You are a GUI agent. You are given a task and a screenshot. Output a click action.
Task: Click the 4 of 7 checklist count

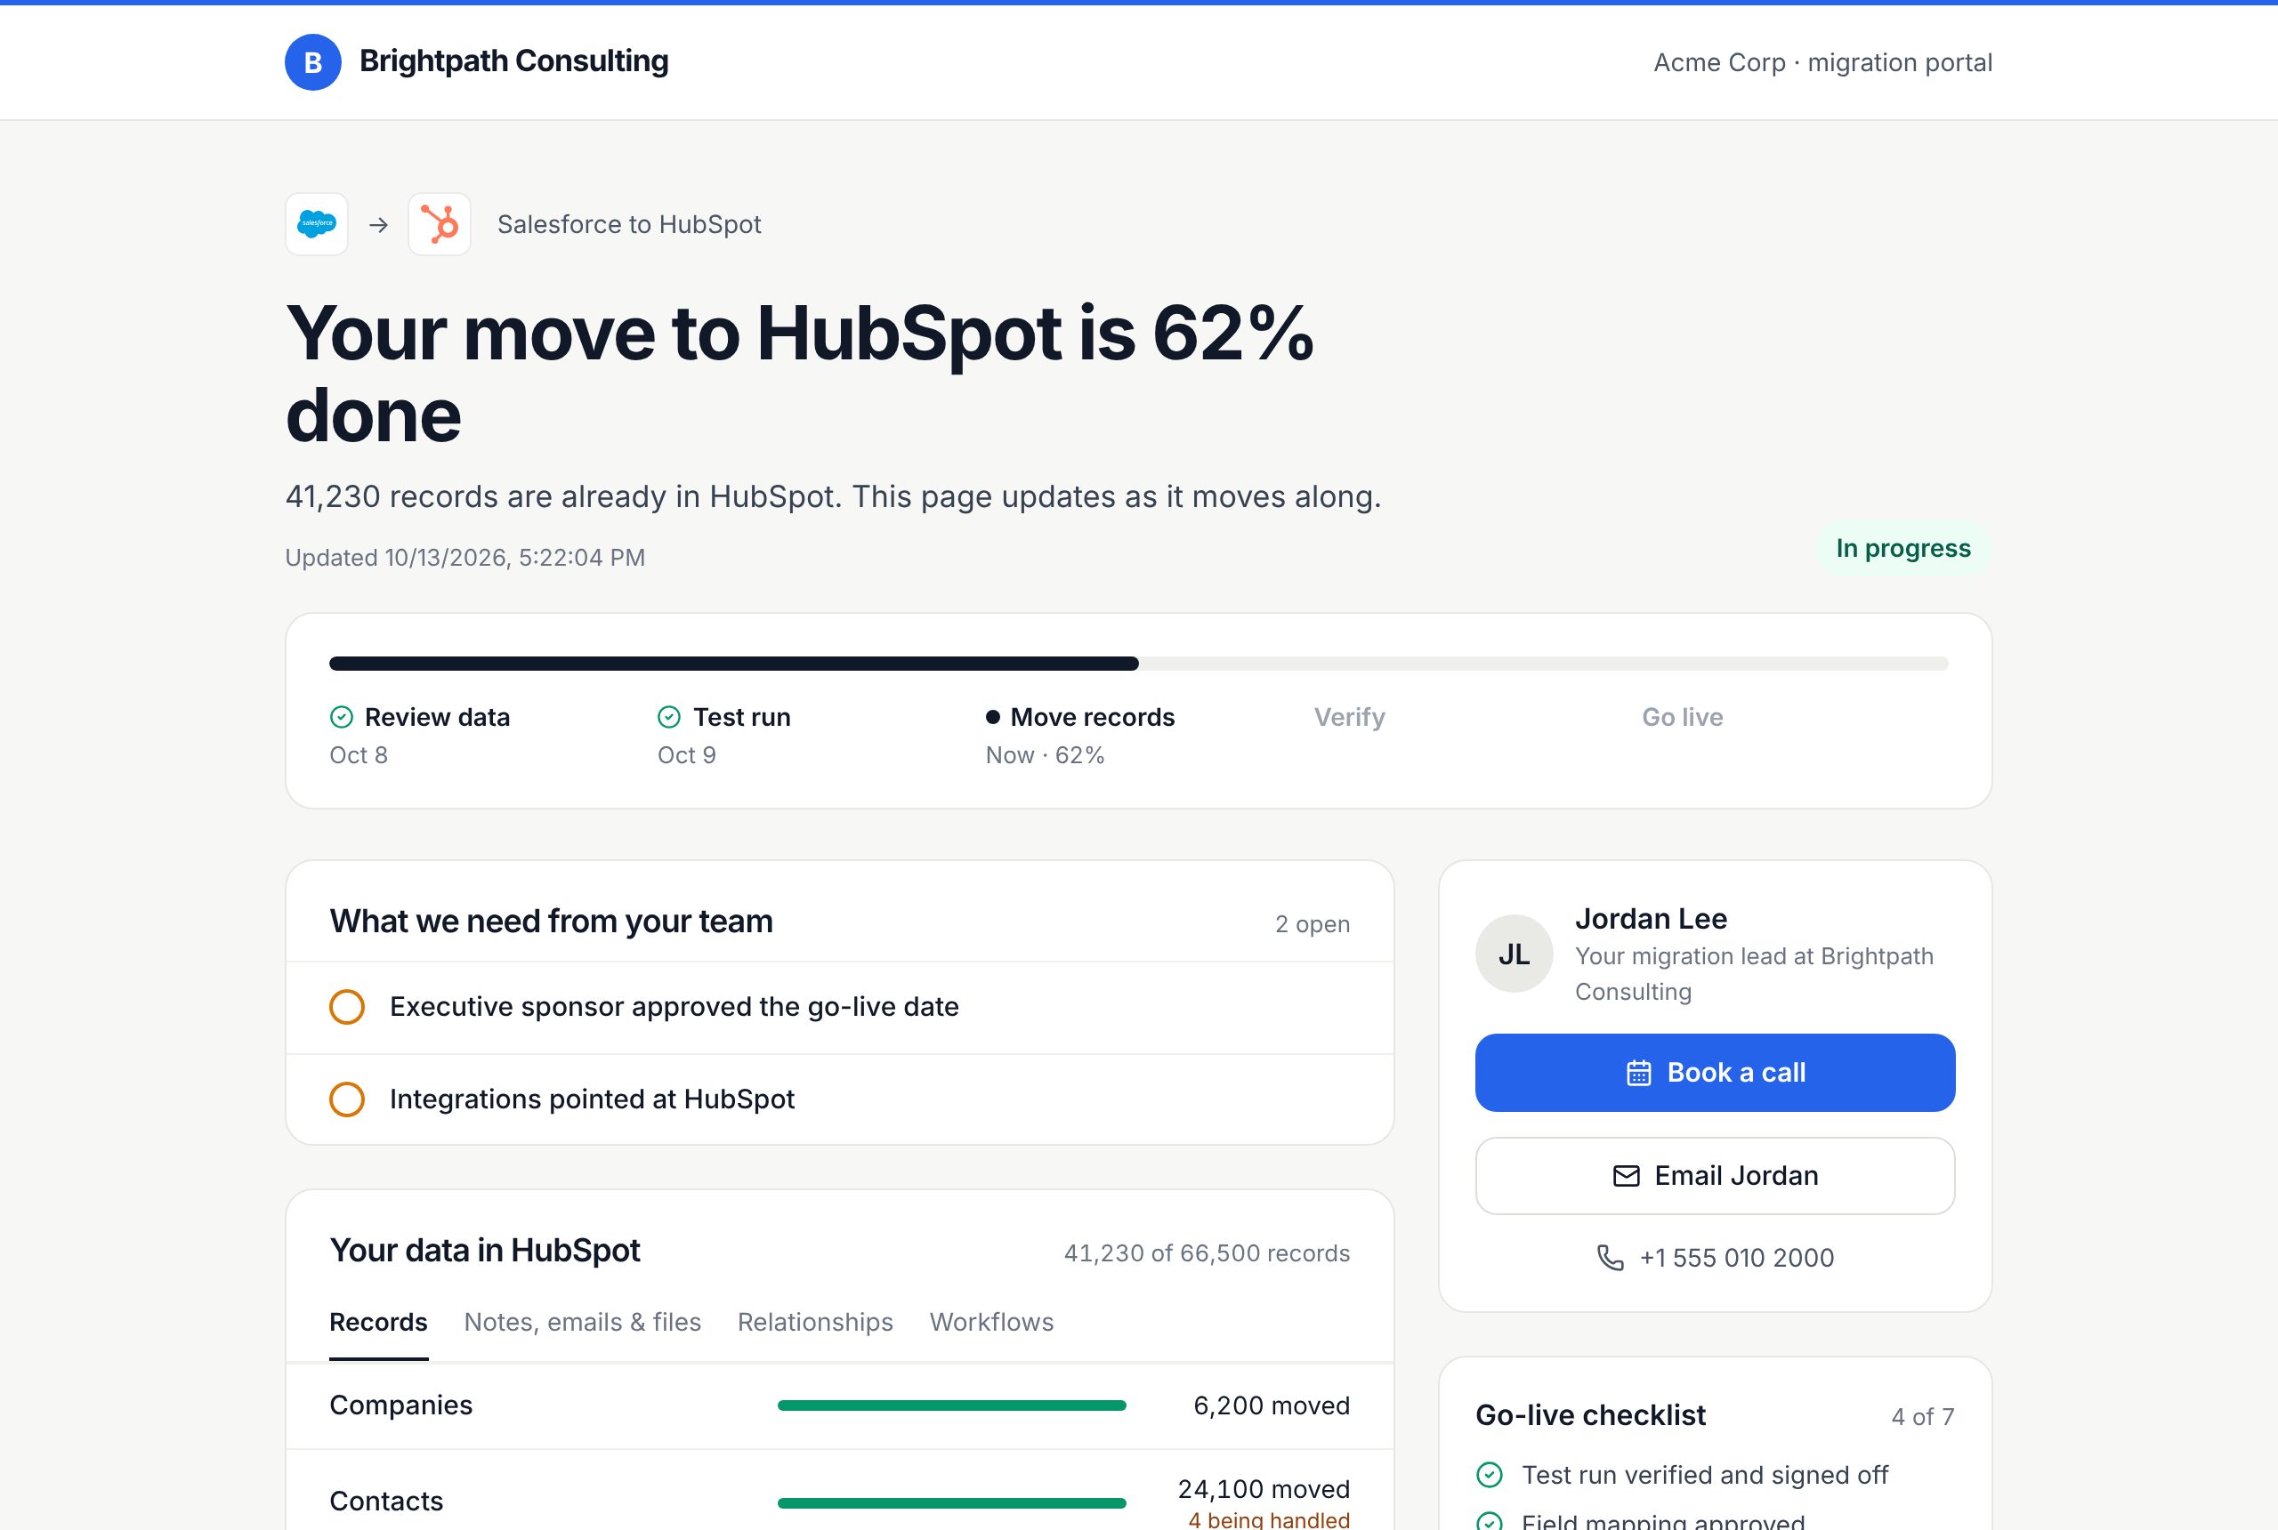[1923, 1417]
